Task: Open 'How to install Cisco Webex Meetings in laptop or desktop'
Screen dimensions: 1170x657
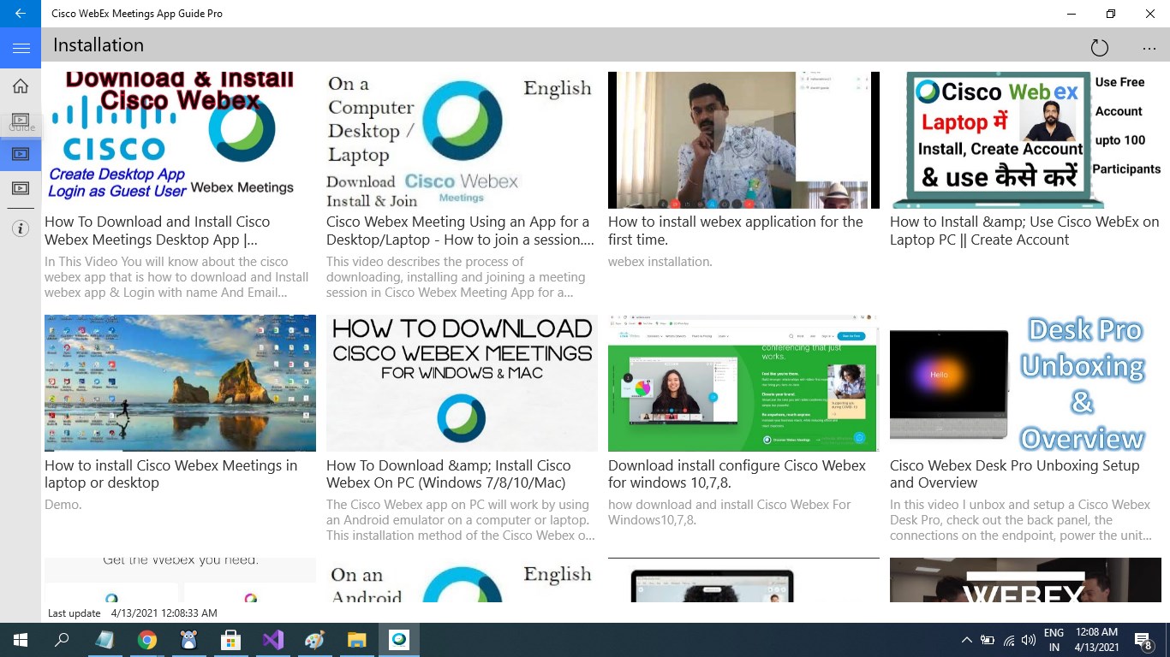Action: pos(171,474)
